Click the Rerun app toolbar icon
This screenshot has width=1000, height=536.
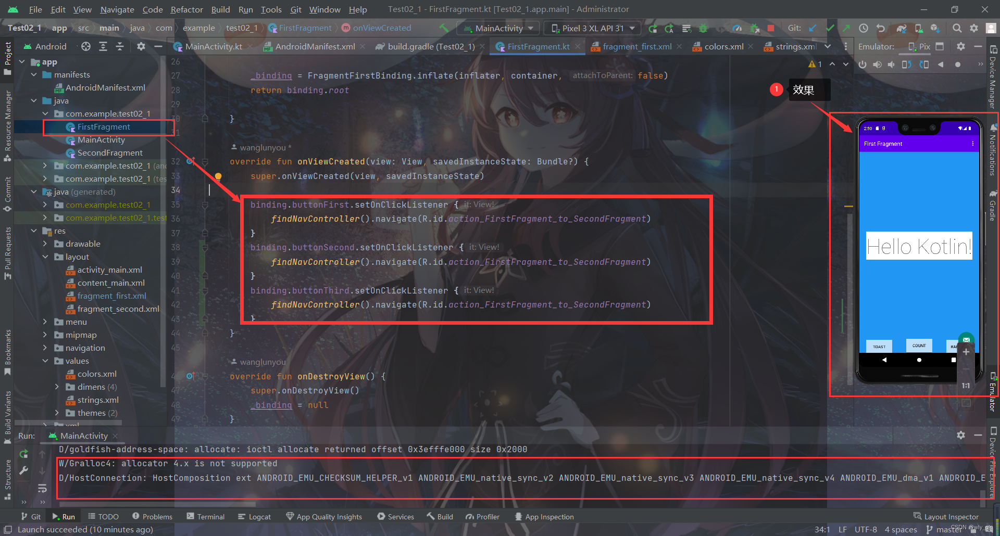point(653,28)
